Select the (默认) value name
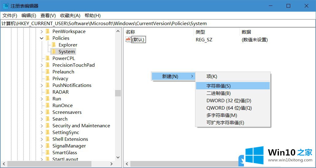 click(x=138, y=40)
